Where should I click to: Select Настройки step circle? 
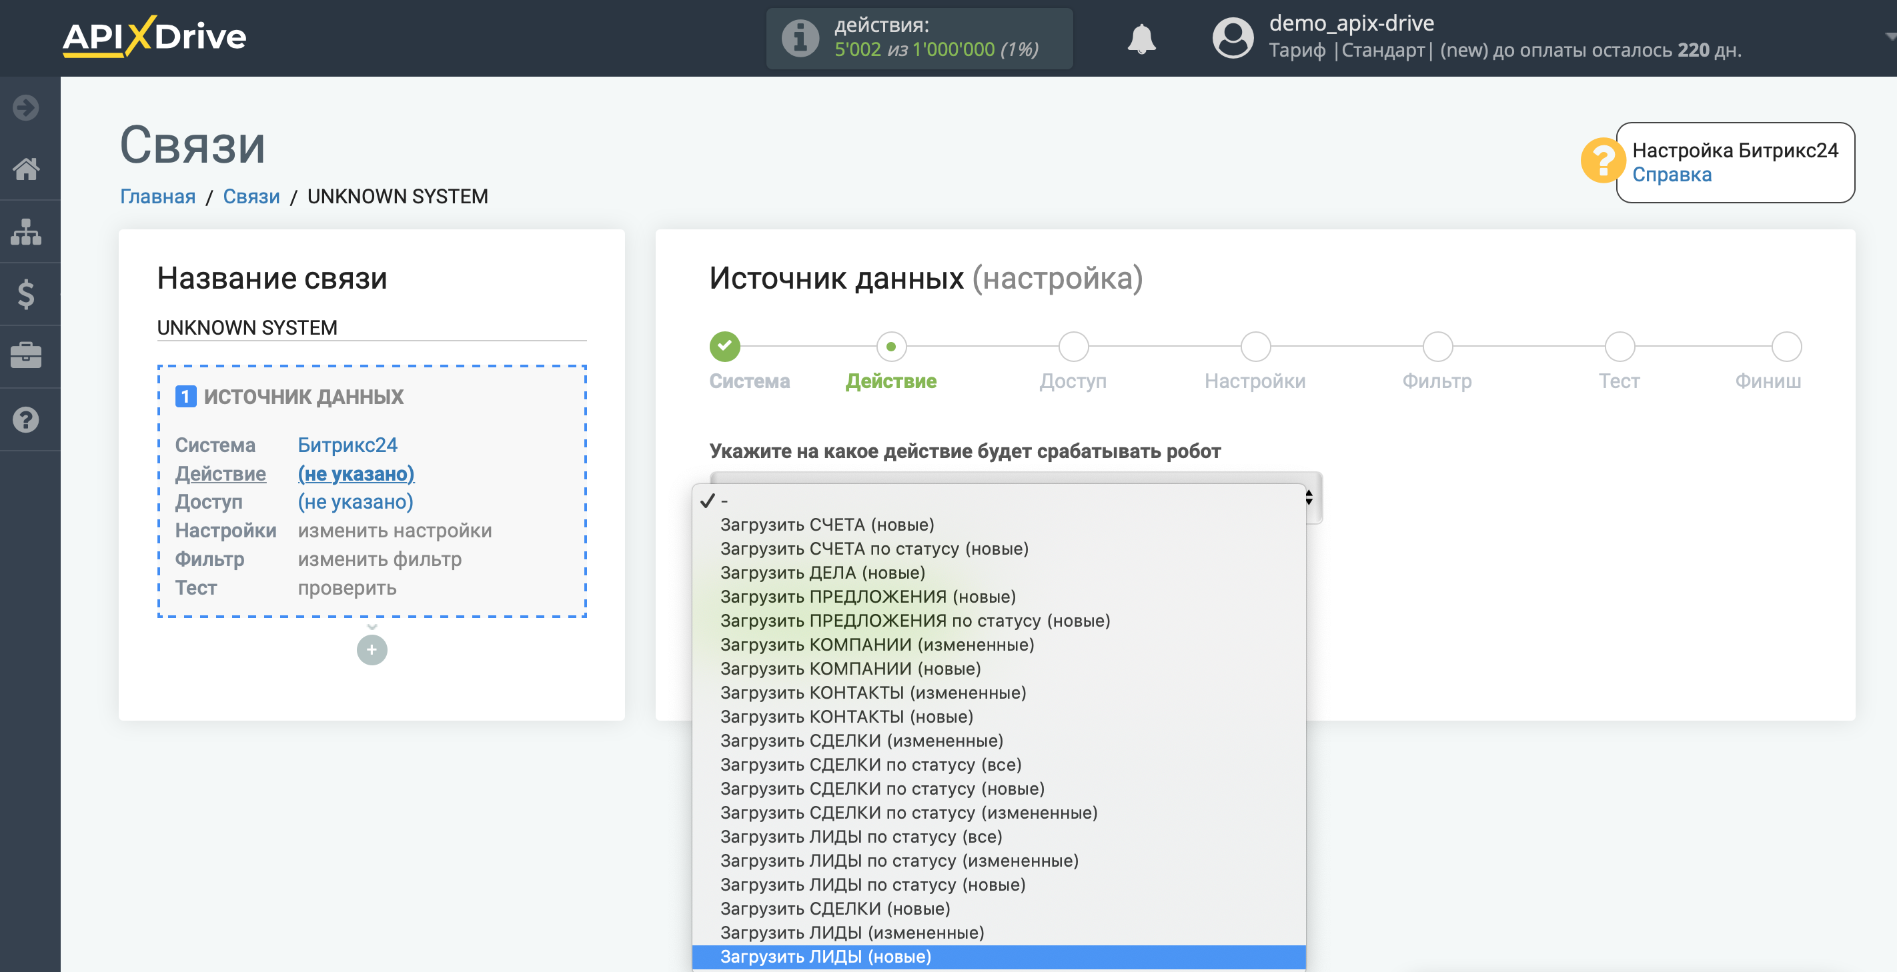click(1255, 347)
